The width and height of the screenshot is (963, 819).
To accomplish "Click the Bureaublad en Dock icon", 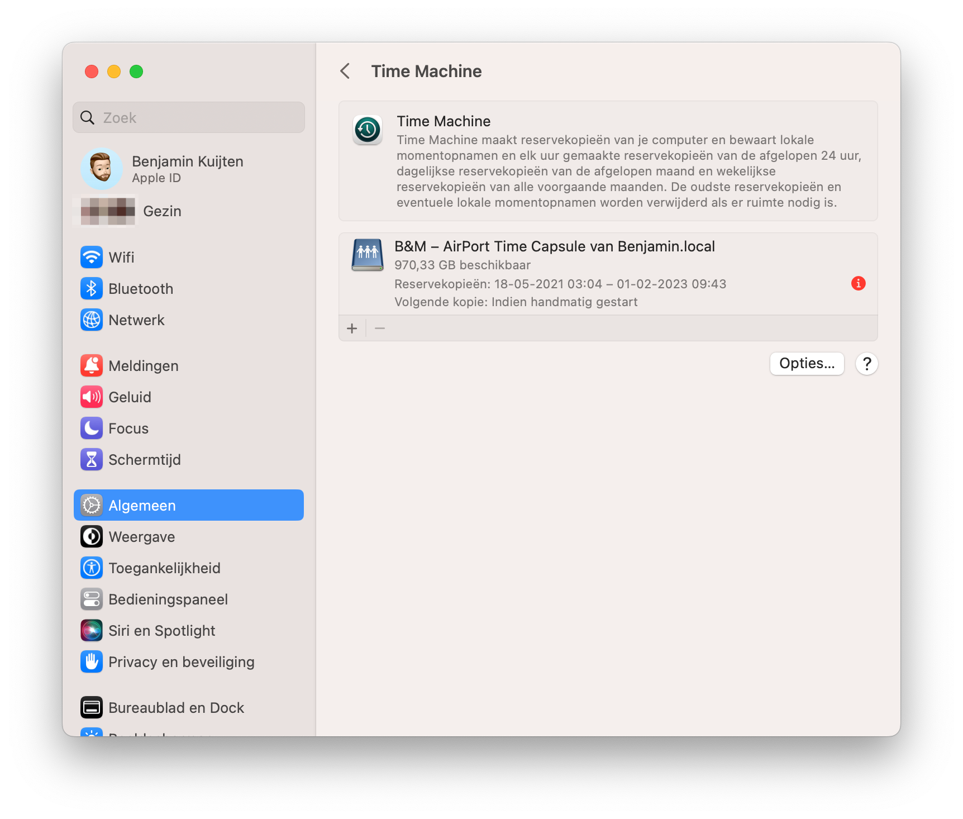I will tap(92, 707).
